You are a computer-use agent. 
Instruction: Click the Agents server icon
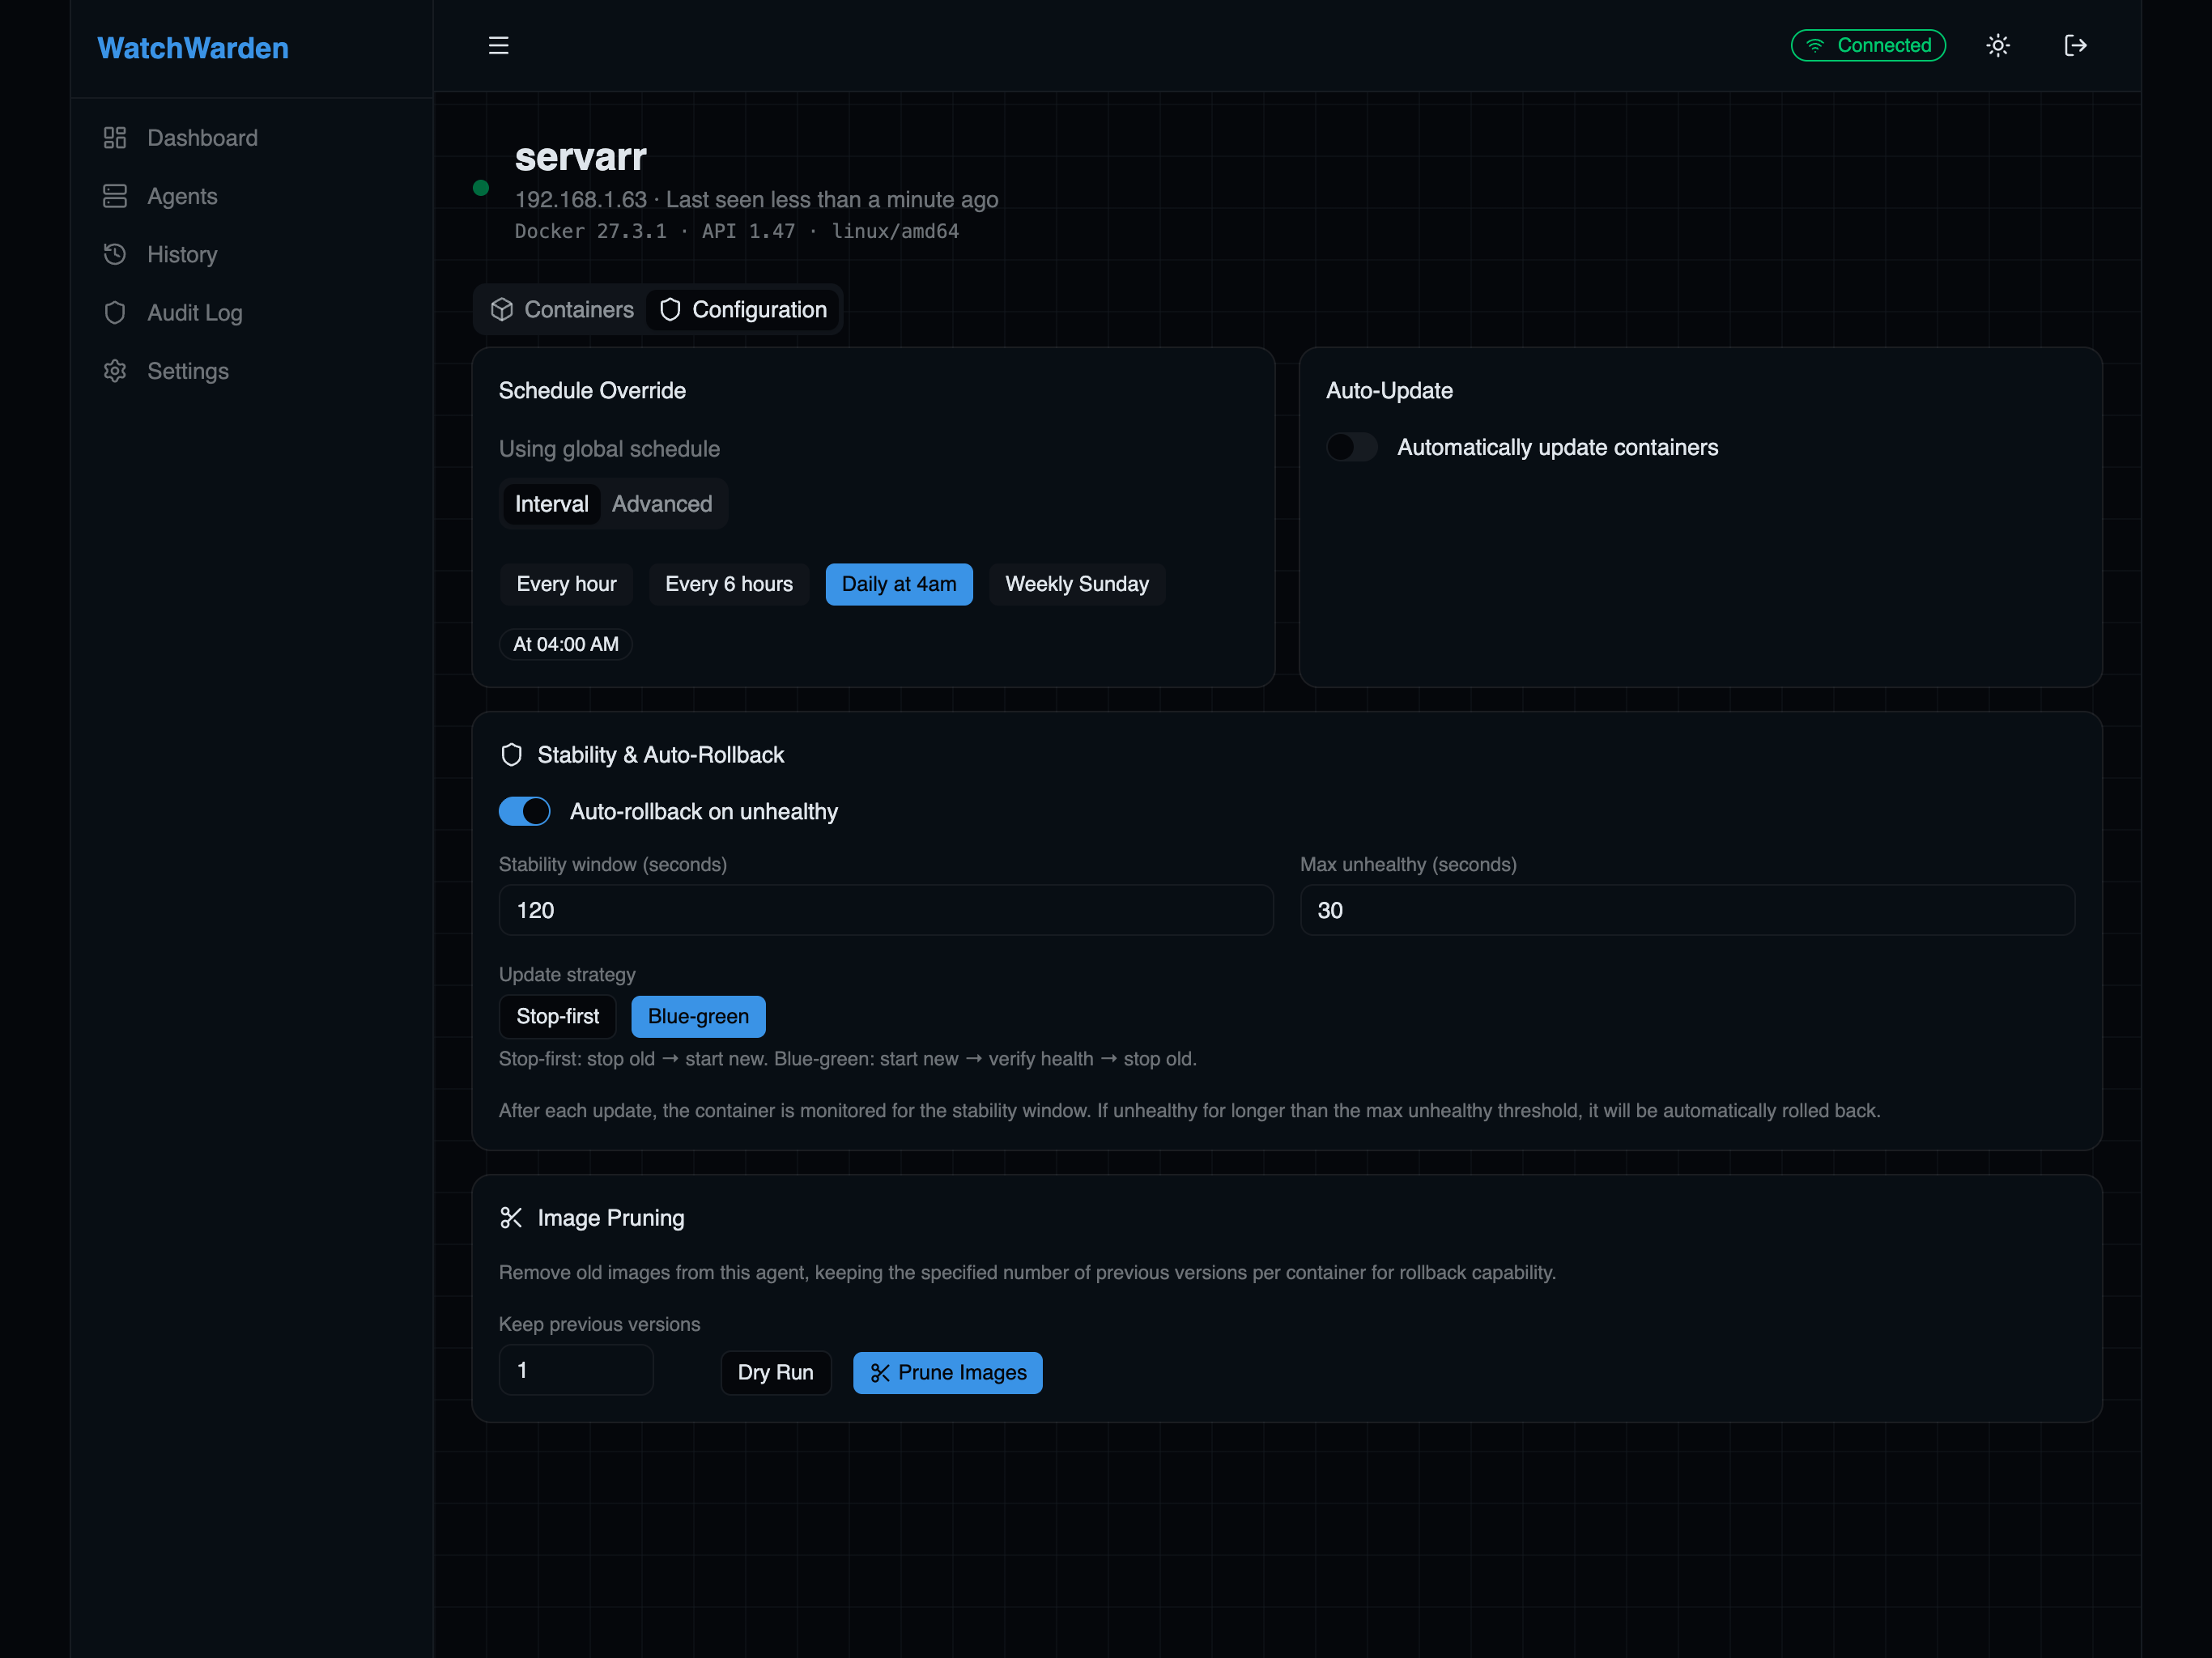(x=115, y=196)
